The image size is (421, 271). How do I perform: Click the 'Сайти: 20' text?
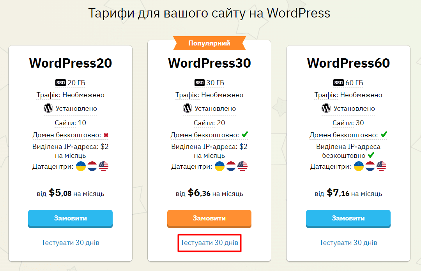pos(209,123)
